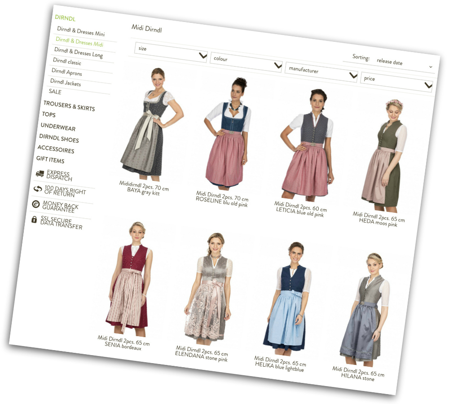Click the 'Sorting:' label
449x404 pixels.
click(x=361, y=57)
